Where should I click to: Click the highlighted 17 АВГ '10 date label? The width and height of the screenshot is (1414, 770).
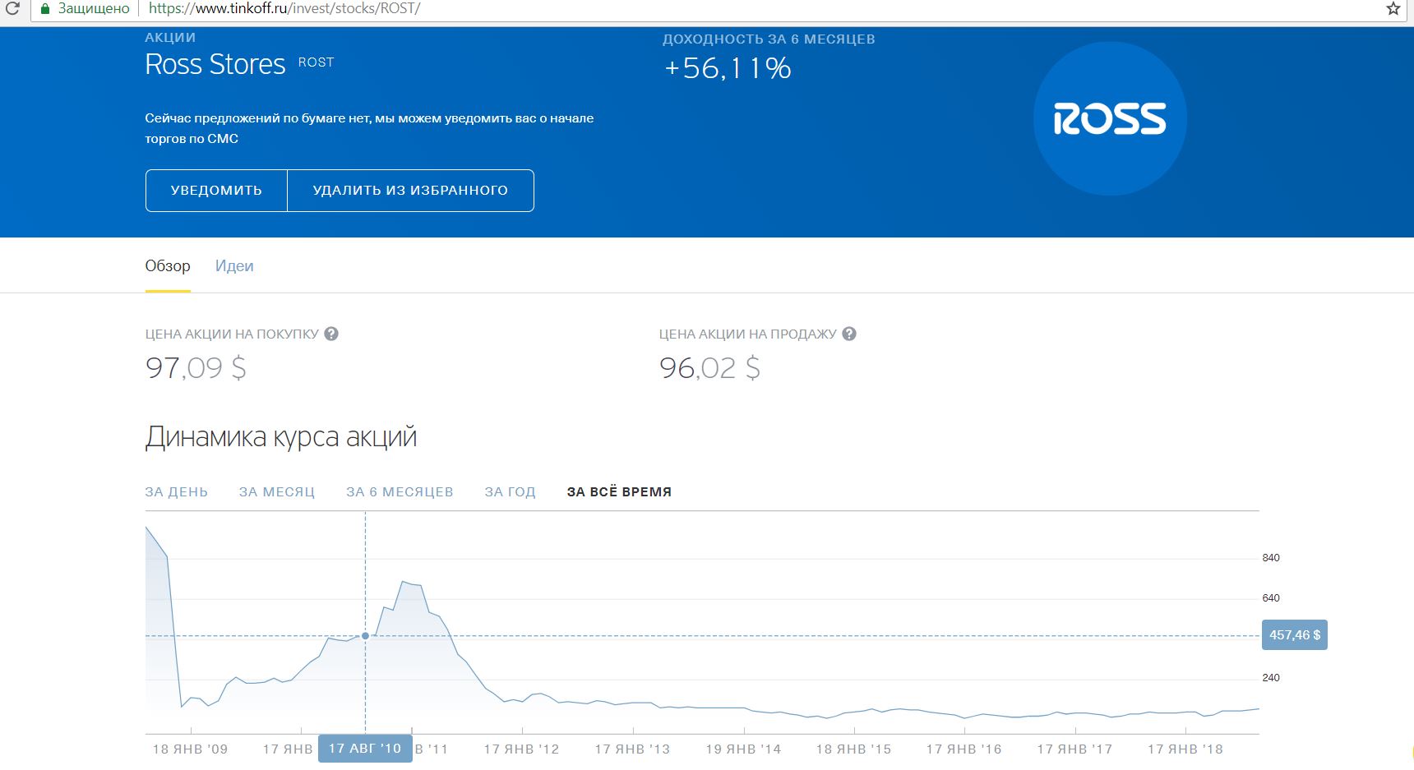[x=365, y=749]
